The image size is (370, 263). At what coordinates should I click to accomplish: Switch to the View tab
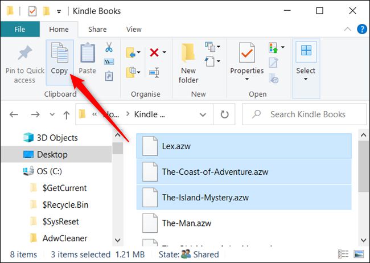pos(134,29)
